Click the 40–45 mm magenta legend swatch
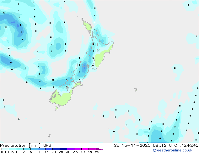199x153 pixels. [85, 149]
